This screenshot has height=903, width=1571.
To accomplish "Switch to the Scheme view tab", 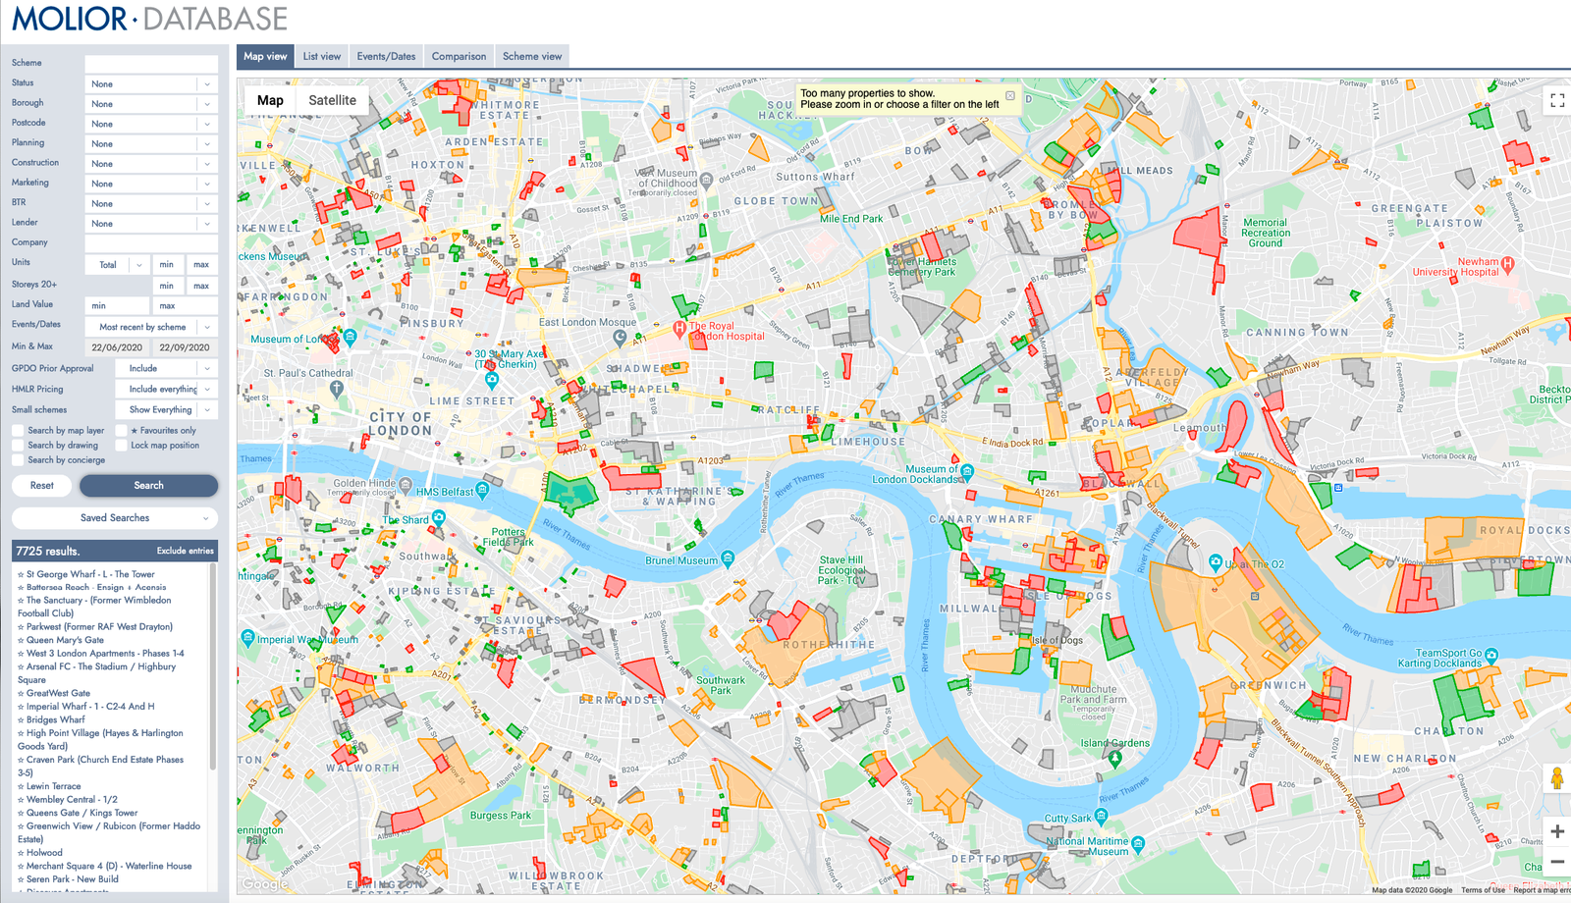I will [x=532, y=56].
